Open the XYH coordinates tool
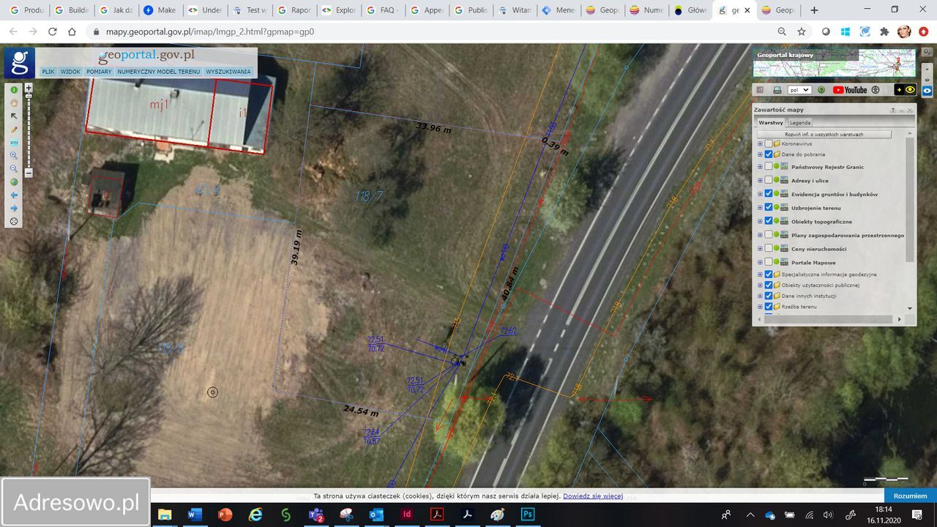The image size is (937, 527). pos(14,143)
